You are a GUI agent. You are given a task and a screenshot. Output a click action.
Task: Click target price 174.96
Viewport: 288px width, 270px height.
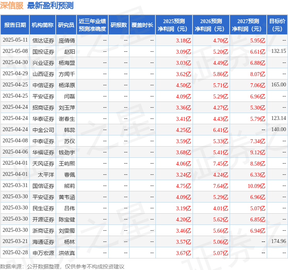[x=279, y=241]
